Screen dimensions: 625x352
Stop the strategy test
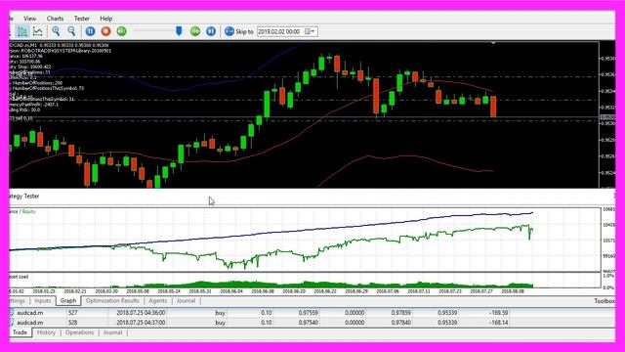point(105,31)
